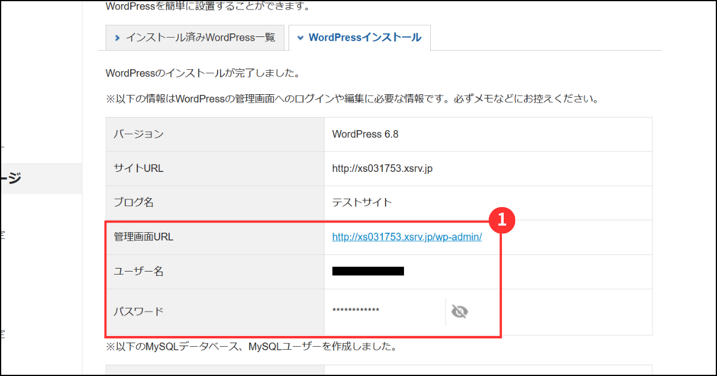Screen dimensions: 717x376
Task: Click the WordPressのインストールが完了しました message
Action: click(203, 73)
